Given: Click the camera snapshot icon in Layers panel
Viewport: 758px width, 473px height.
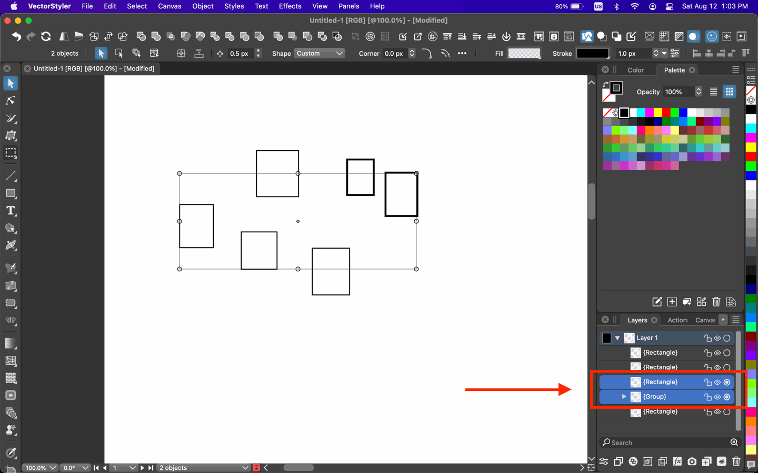Looking at the screenshot, I should click(692, 461).
